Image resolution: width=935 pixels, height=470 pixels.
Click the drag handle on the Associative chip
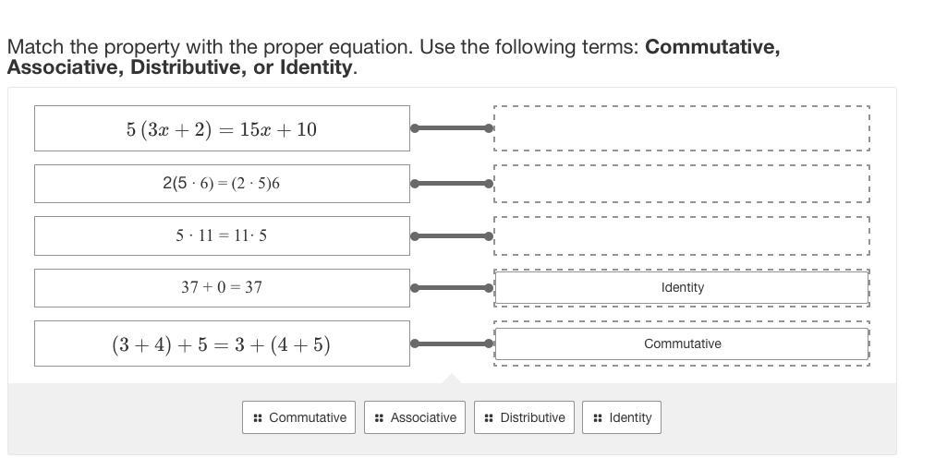pos(379,418)
